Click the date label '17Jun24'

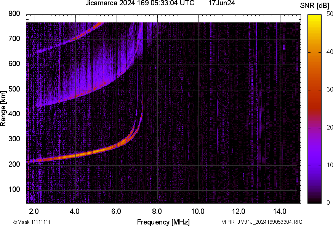222,3
